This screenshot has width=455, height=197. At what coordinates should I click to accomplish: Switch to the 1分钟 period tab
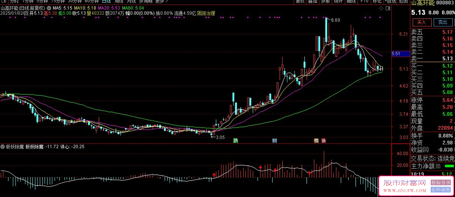tap(28, 2)
